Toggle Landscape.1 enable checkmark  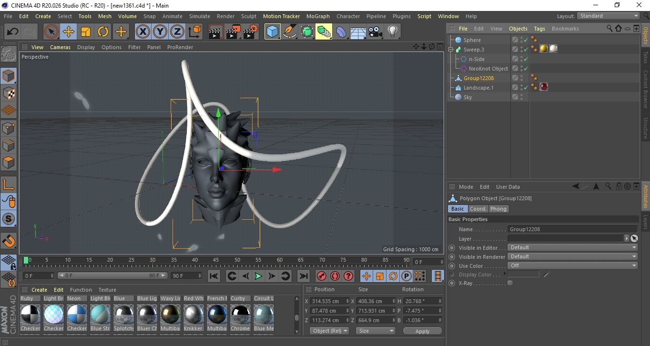(x=526, y=88)
